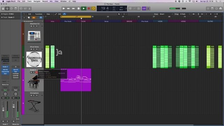Open the Snap Smart dropdown
The height and width of the screenshot is (126, 224).
166,14
